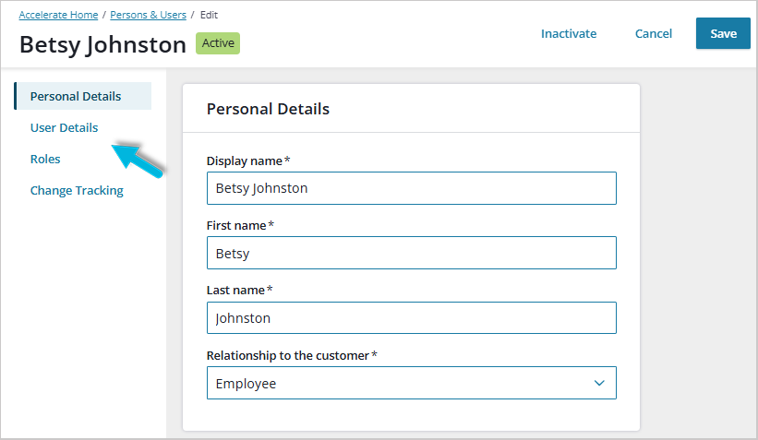
Task: Click the blue arrow pointing at User Details
Action: (138, 157)
